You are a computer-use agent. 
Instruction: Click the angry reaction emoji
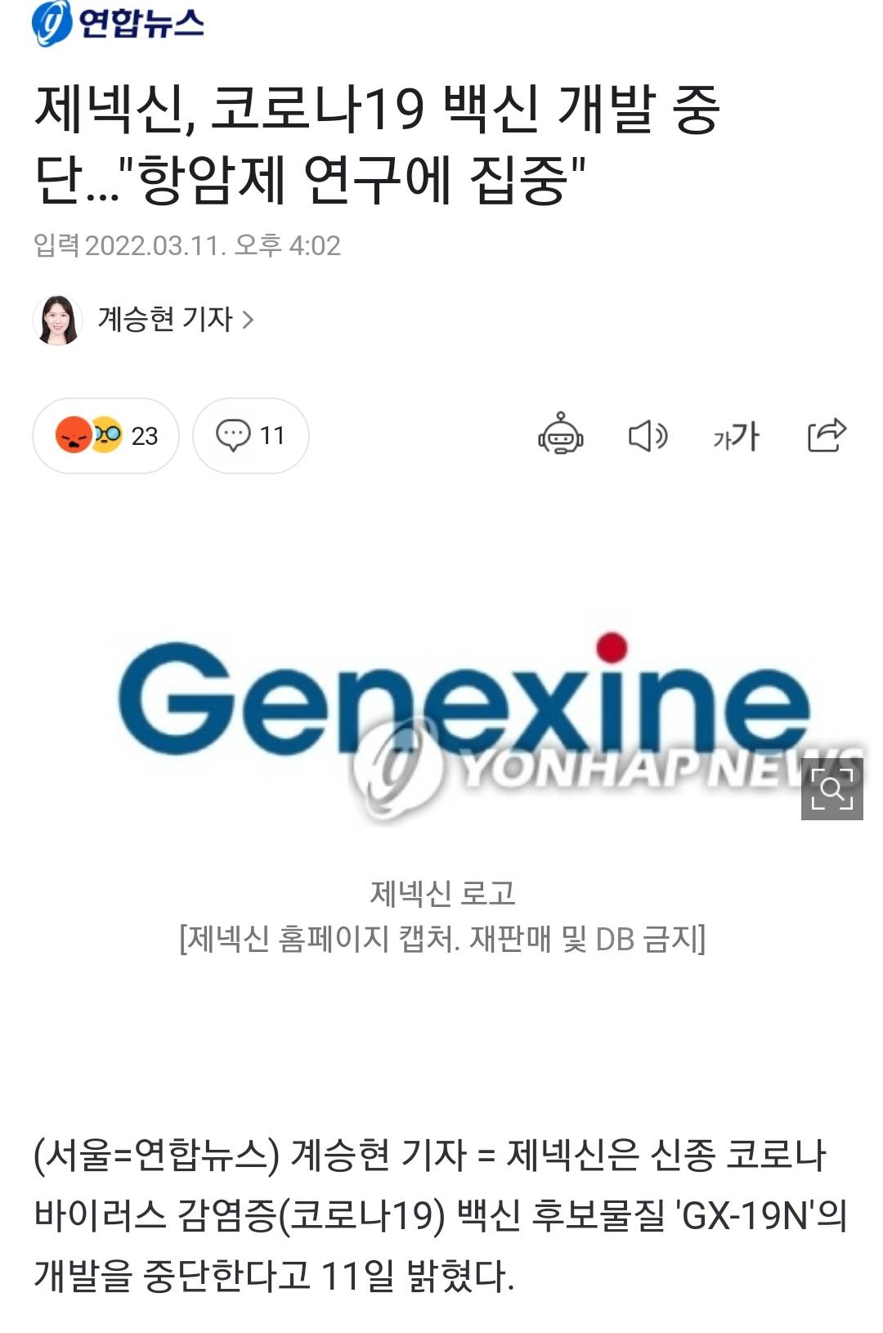(74, 435)
